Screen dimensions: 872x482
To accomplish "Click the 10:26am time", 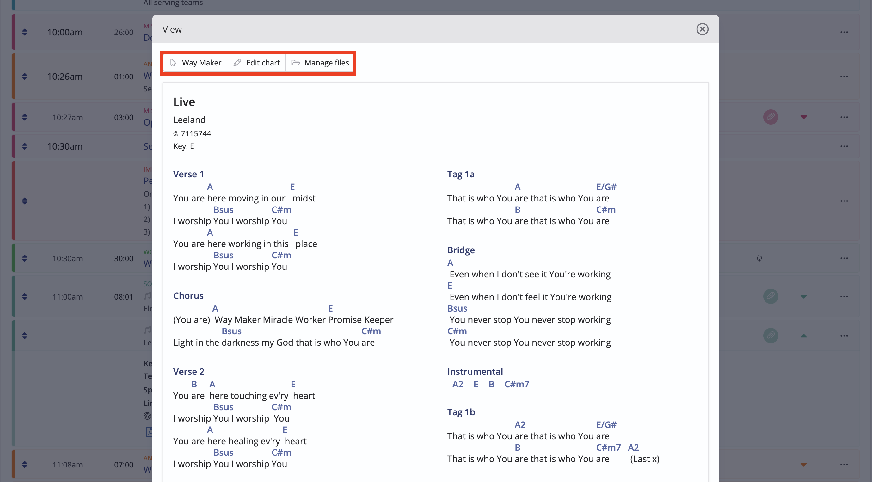I will tap(64, 77).
